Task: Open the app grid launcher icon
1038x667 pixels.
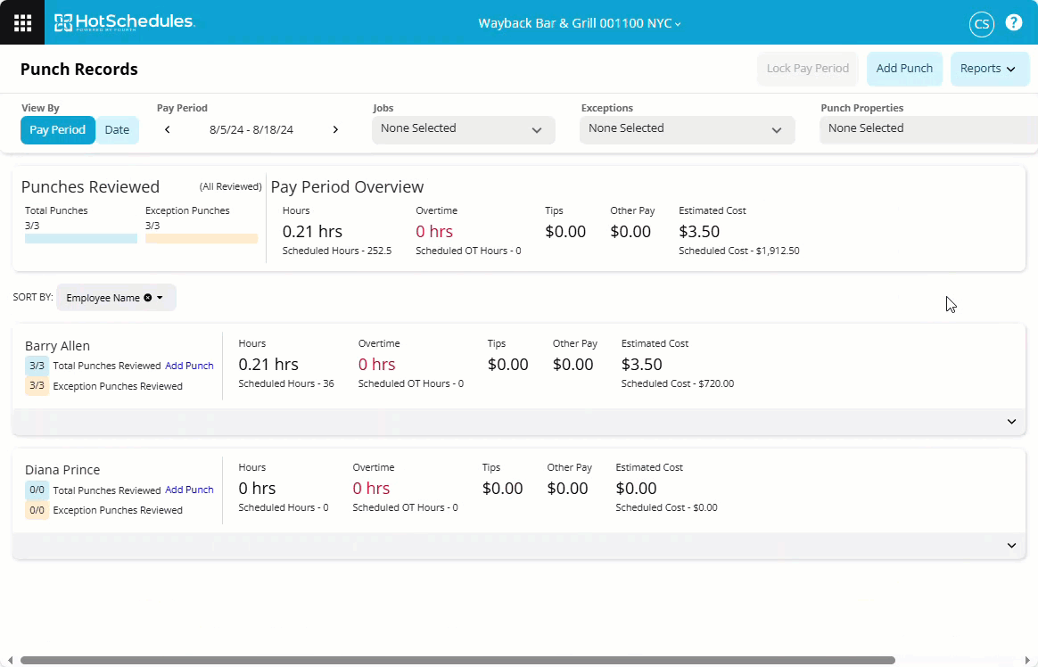Action: tap(22, 22)
